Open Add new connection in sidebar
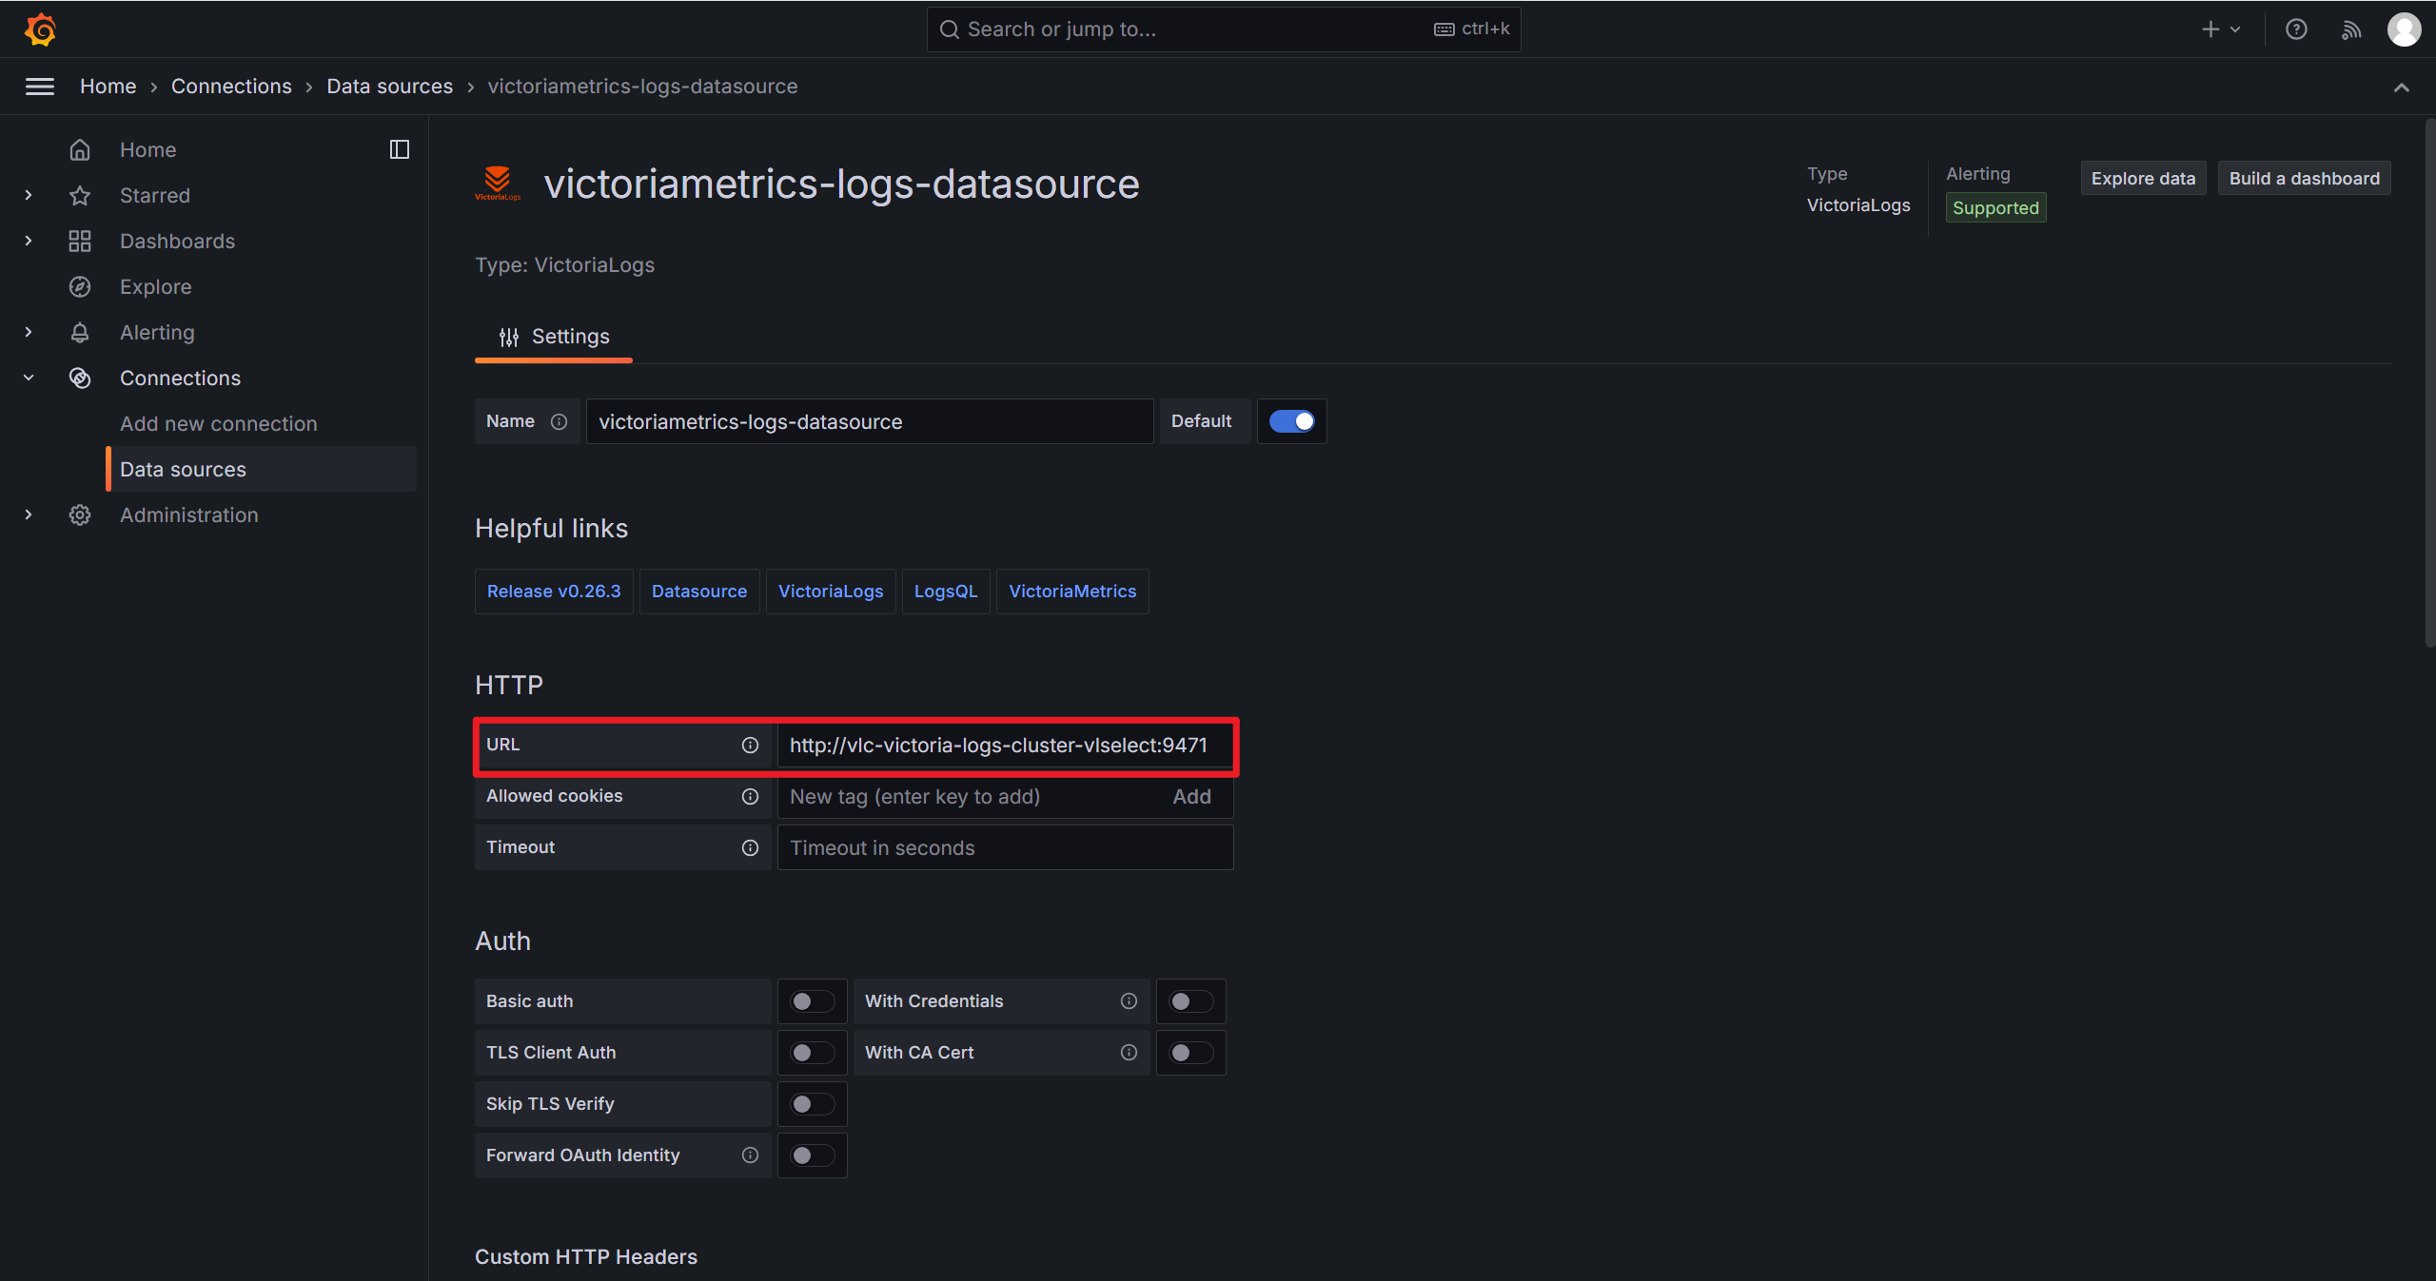 coord(219,423)
